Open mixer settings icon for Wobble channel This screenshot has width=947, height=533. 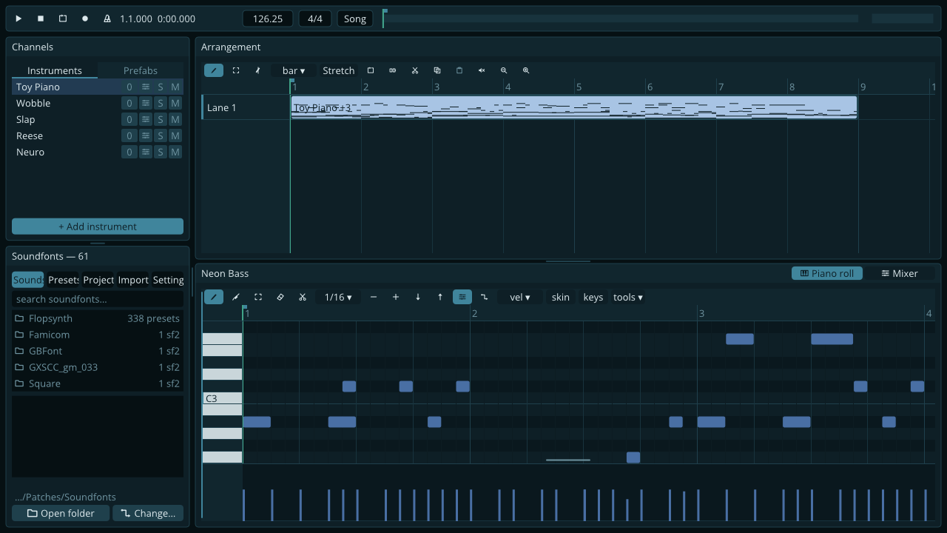146,103
